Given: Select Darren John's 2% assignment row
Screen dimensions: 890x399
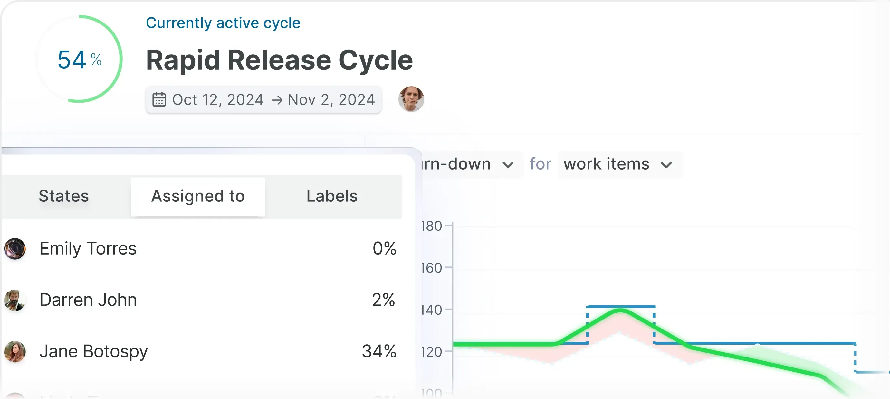Looking at the screenshot, I should click(207, 300).
